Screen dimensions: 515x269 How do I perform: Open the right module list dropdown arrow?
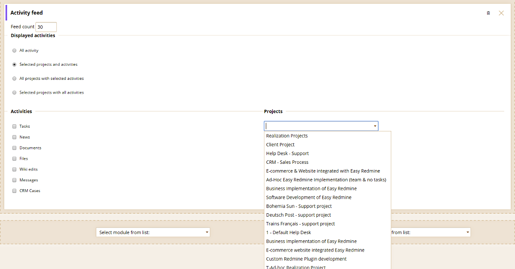(467, 232)
